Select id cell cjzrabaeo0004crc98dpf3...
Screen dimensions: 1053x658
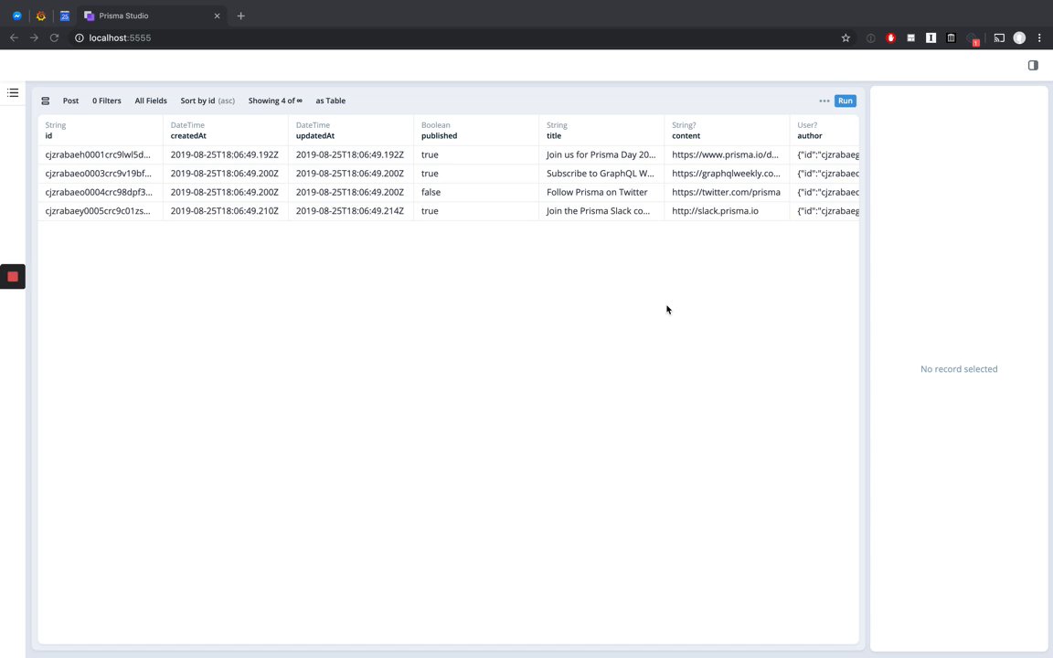[100, 192]
